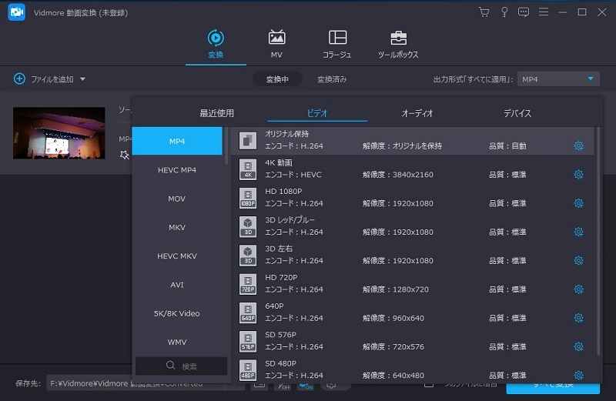Open settings gear for HD 1080P preset
616x401 pixels.
(578, 203)
